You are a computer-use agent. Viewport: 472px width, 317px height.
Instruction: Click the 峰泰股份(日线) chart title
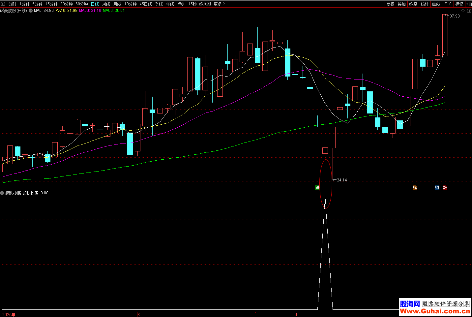point(14,11)
